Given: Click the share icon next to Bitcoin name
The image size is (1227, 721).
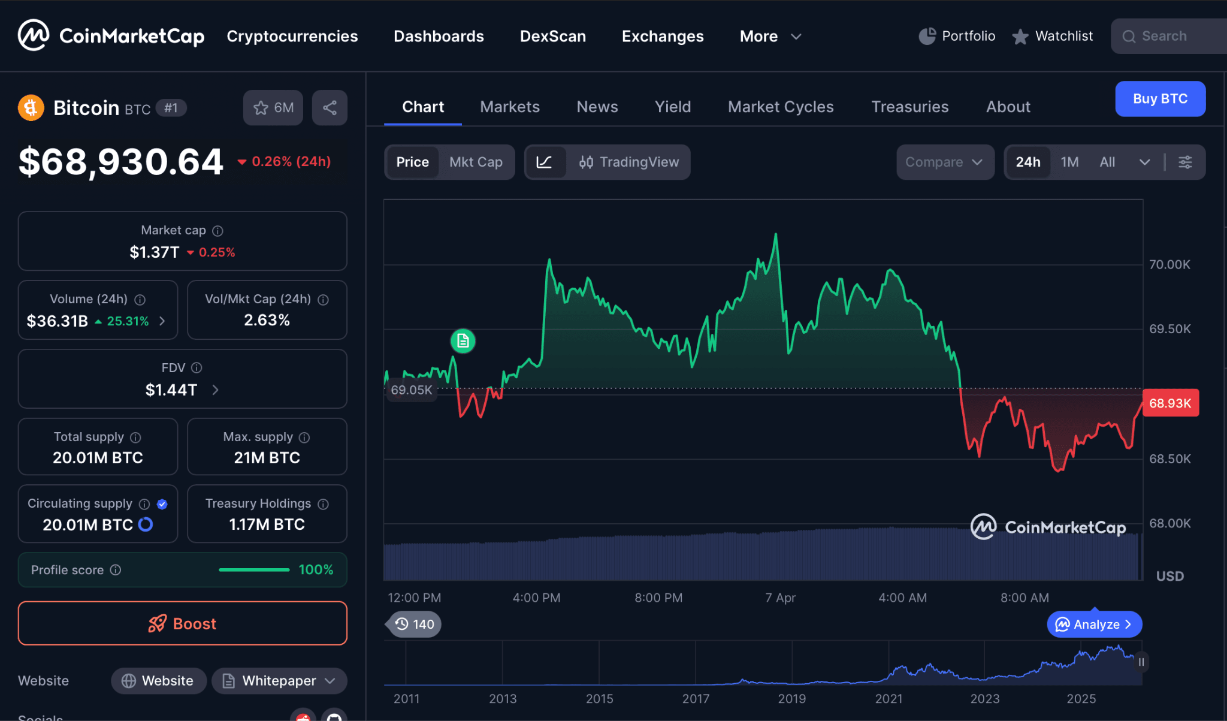Looking at the screenshot, I should point(330,108).
